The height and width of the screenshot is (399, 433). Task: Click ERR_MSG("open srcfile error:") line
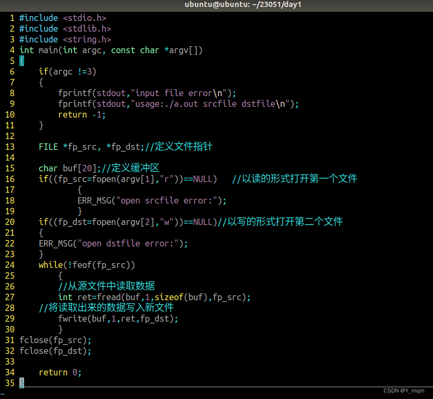pyautogui.click(x=152, y=201)
